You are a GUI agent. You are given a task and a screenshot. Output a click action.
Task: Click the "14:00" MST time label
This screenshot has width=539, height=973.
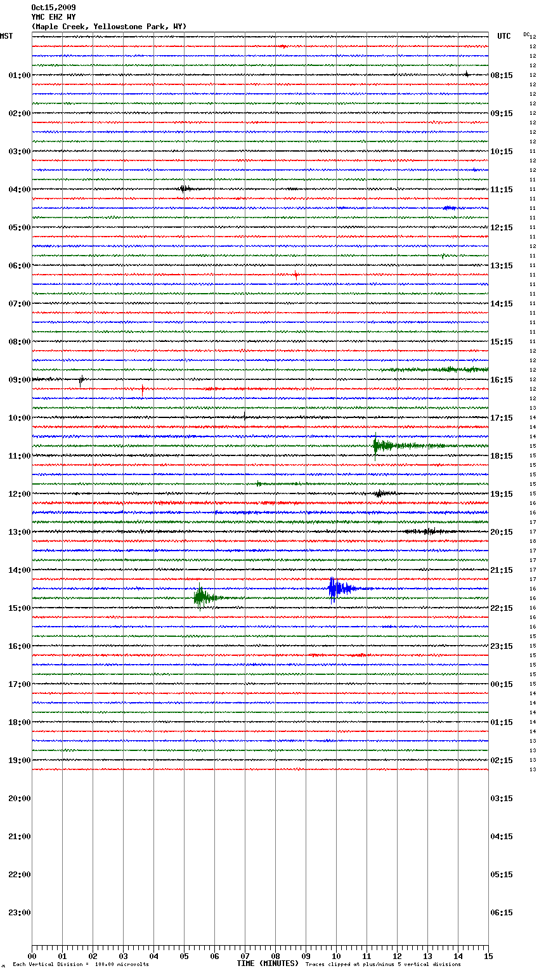(x=19, y=570)
